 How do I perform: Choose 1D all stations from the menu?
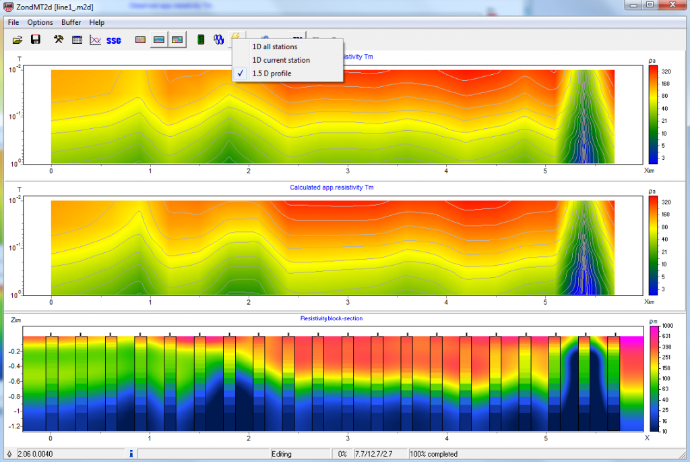tap(274, 47)
